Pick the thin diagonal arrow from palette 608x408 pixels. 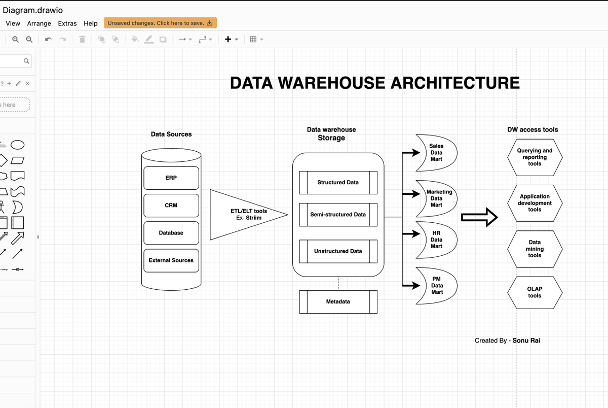click(x=18, y=253)
